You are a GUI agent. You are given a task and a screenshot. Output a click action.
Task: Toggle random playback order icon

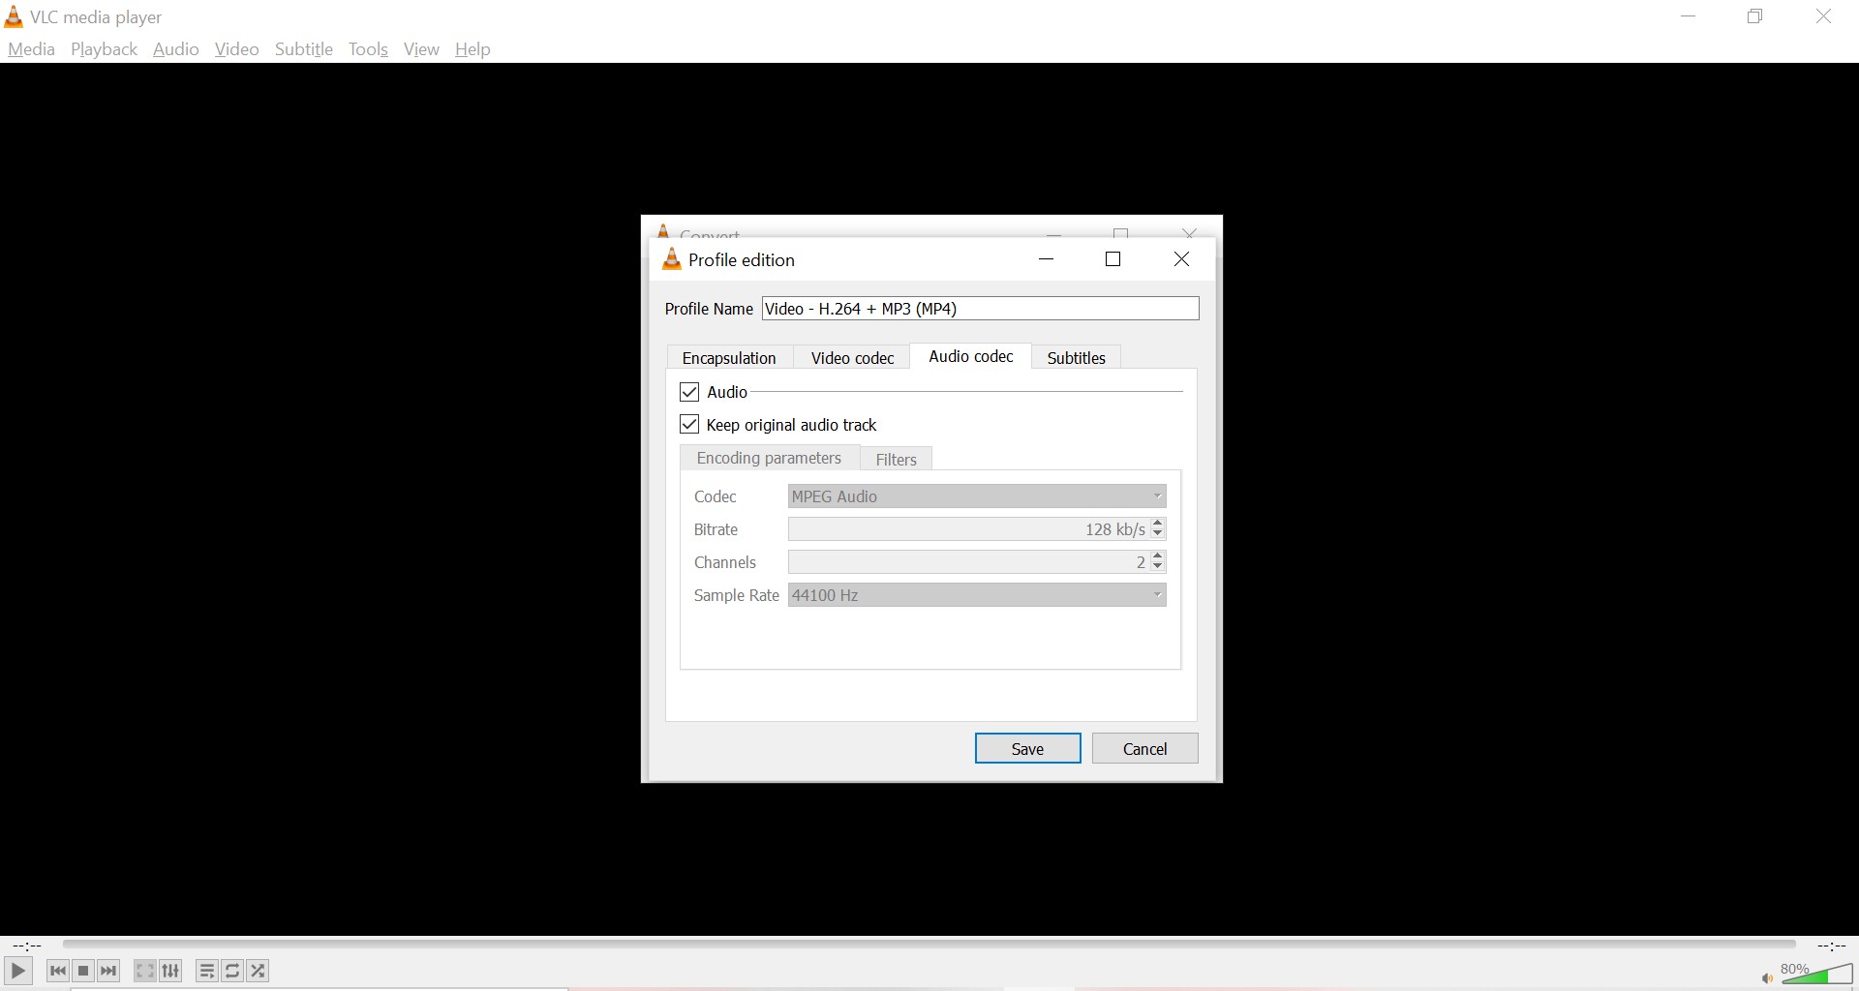[x=258, y=971]
